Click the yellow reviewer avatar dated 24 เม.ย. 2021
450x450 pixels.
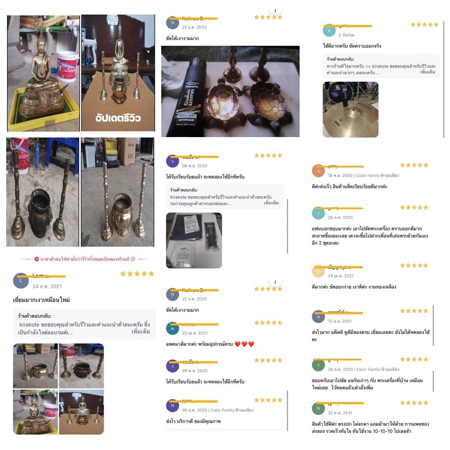click(318, 271)
